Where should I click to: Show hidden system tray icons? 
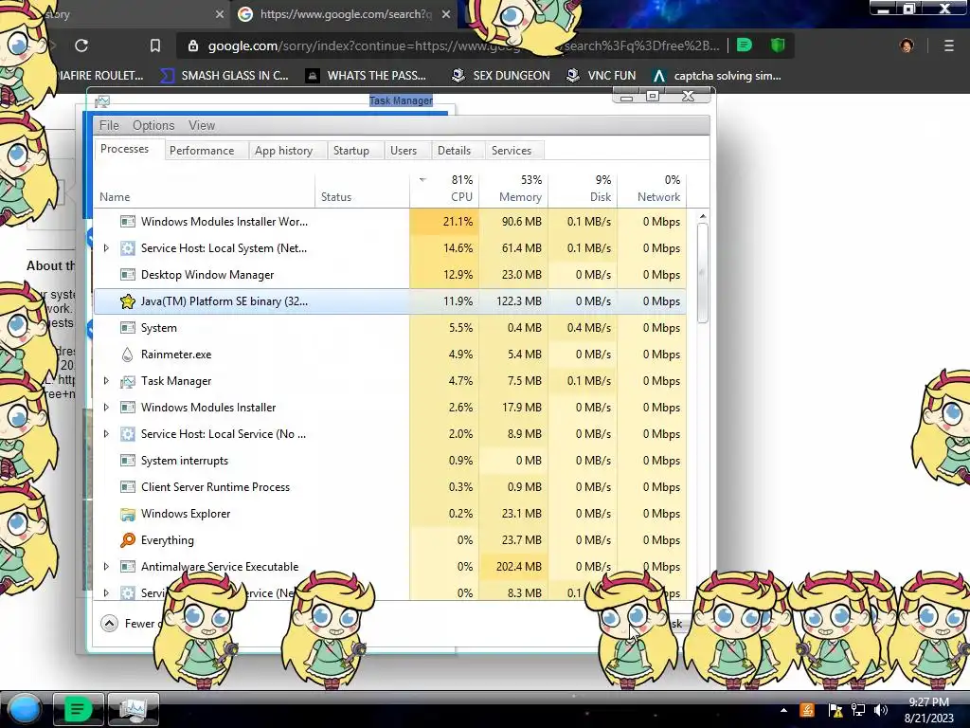pos(783,710)
